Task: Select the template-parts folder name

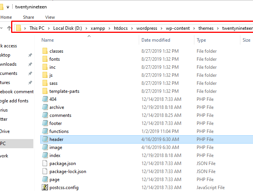Action: click(x=64, y=91)
